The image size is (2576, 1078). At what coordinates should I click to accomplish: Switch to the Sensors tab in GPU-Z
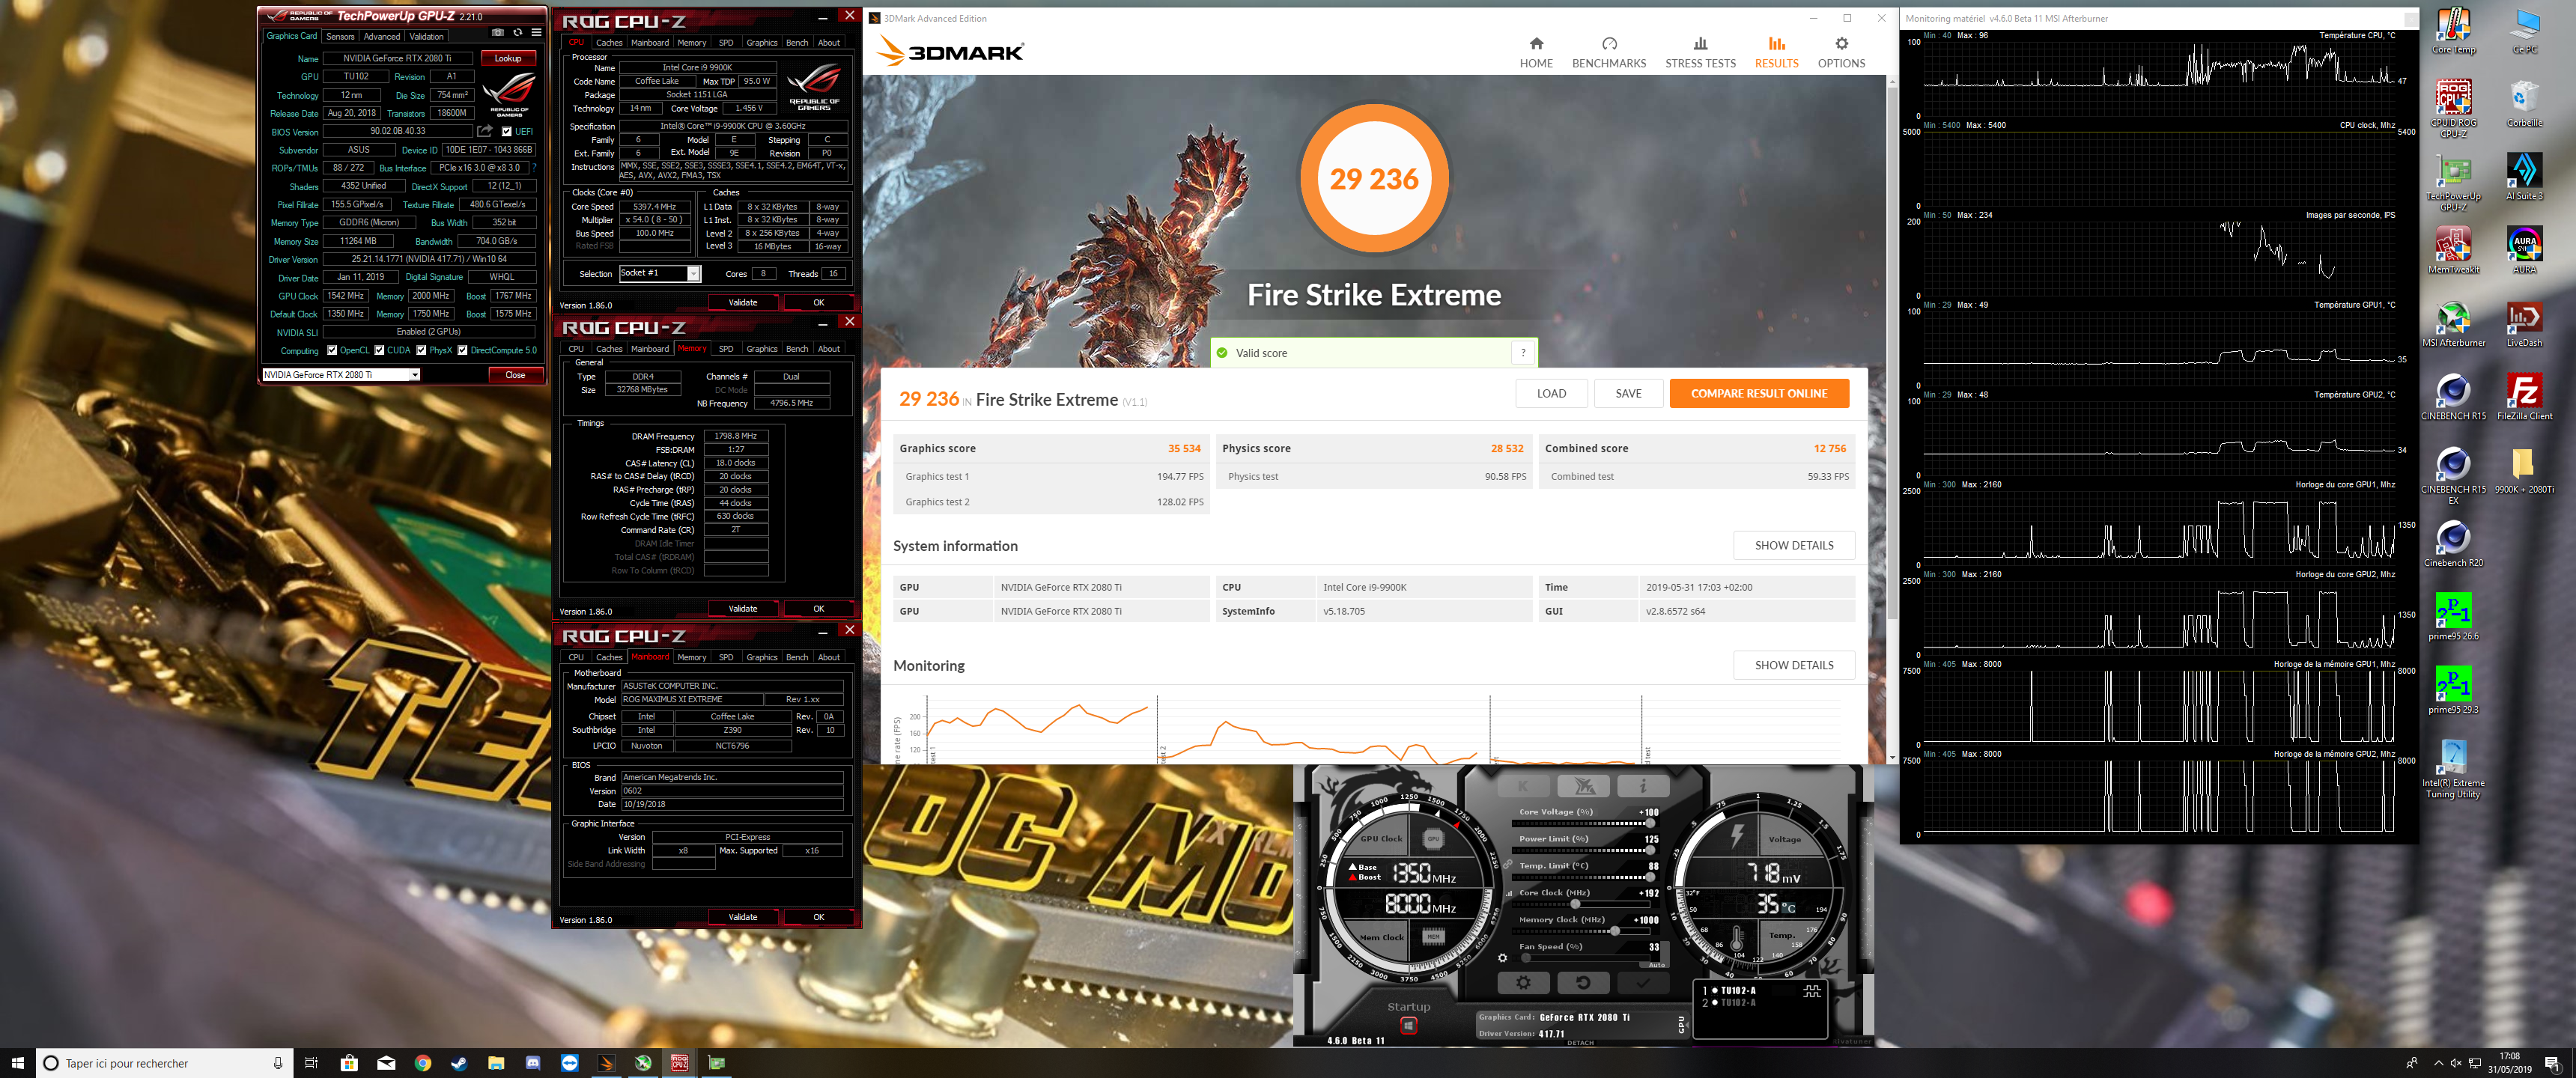pos(340,36)
